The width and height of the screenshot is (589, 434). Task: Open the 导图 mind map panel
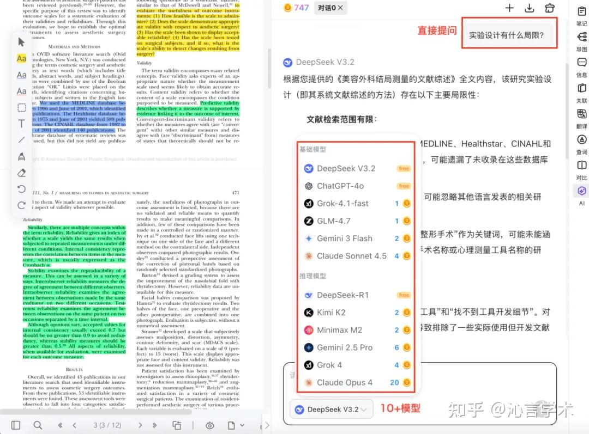coord(581,41)
